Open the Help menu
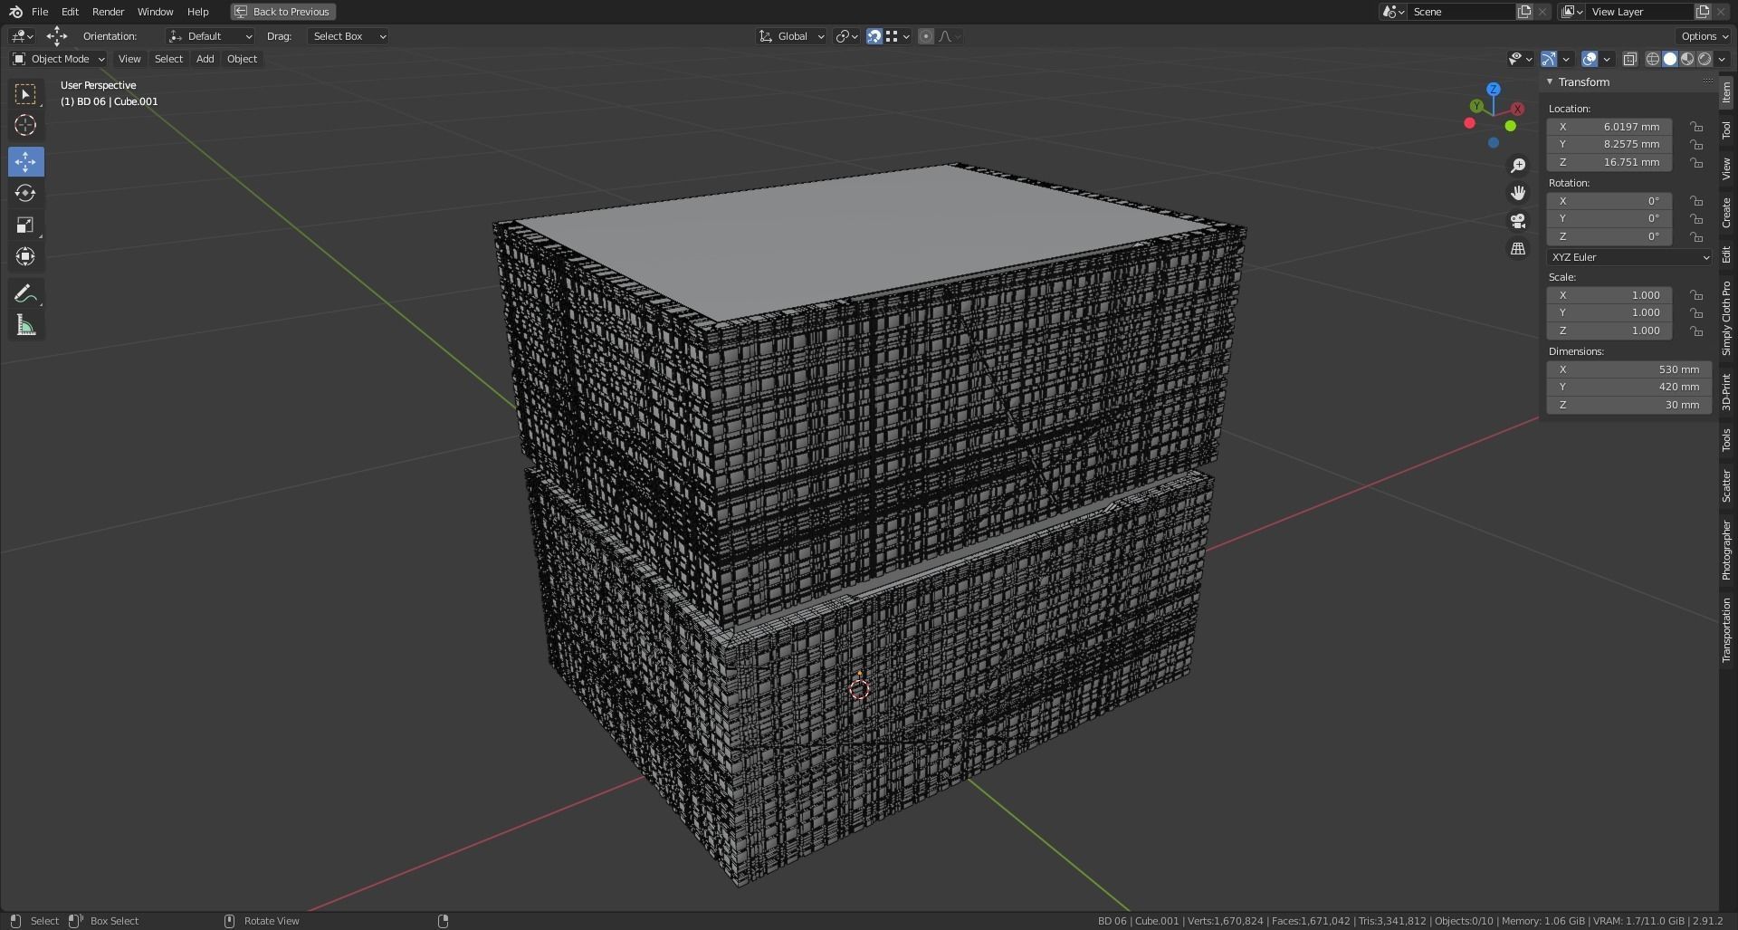 (197, 12)
